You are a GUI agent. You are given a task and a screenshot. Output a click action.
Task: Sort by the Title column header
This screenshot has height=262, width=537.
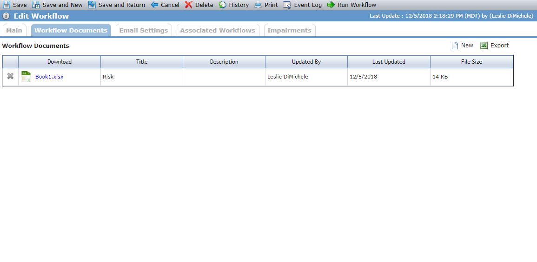(142, 62)
